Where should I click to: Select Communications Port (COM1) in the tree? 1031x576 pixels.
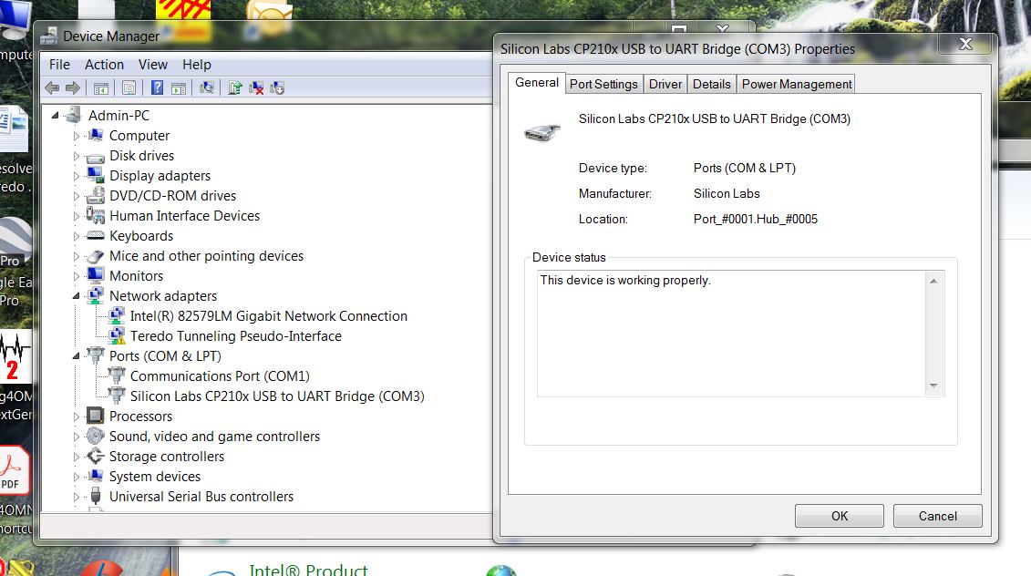click(x=220, y=376)
